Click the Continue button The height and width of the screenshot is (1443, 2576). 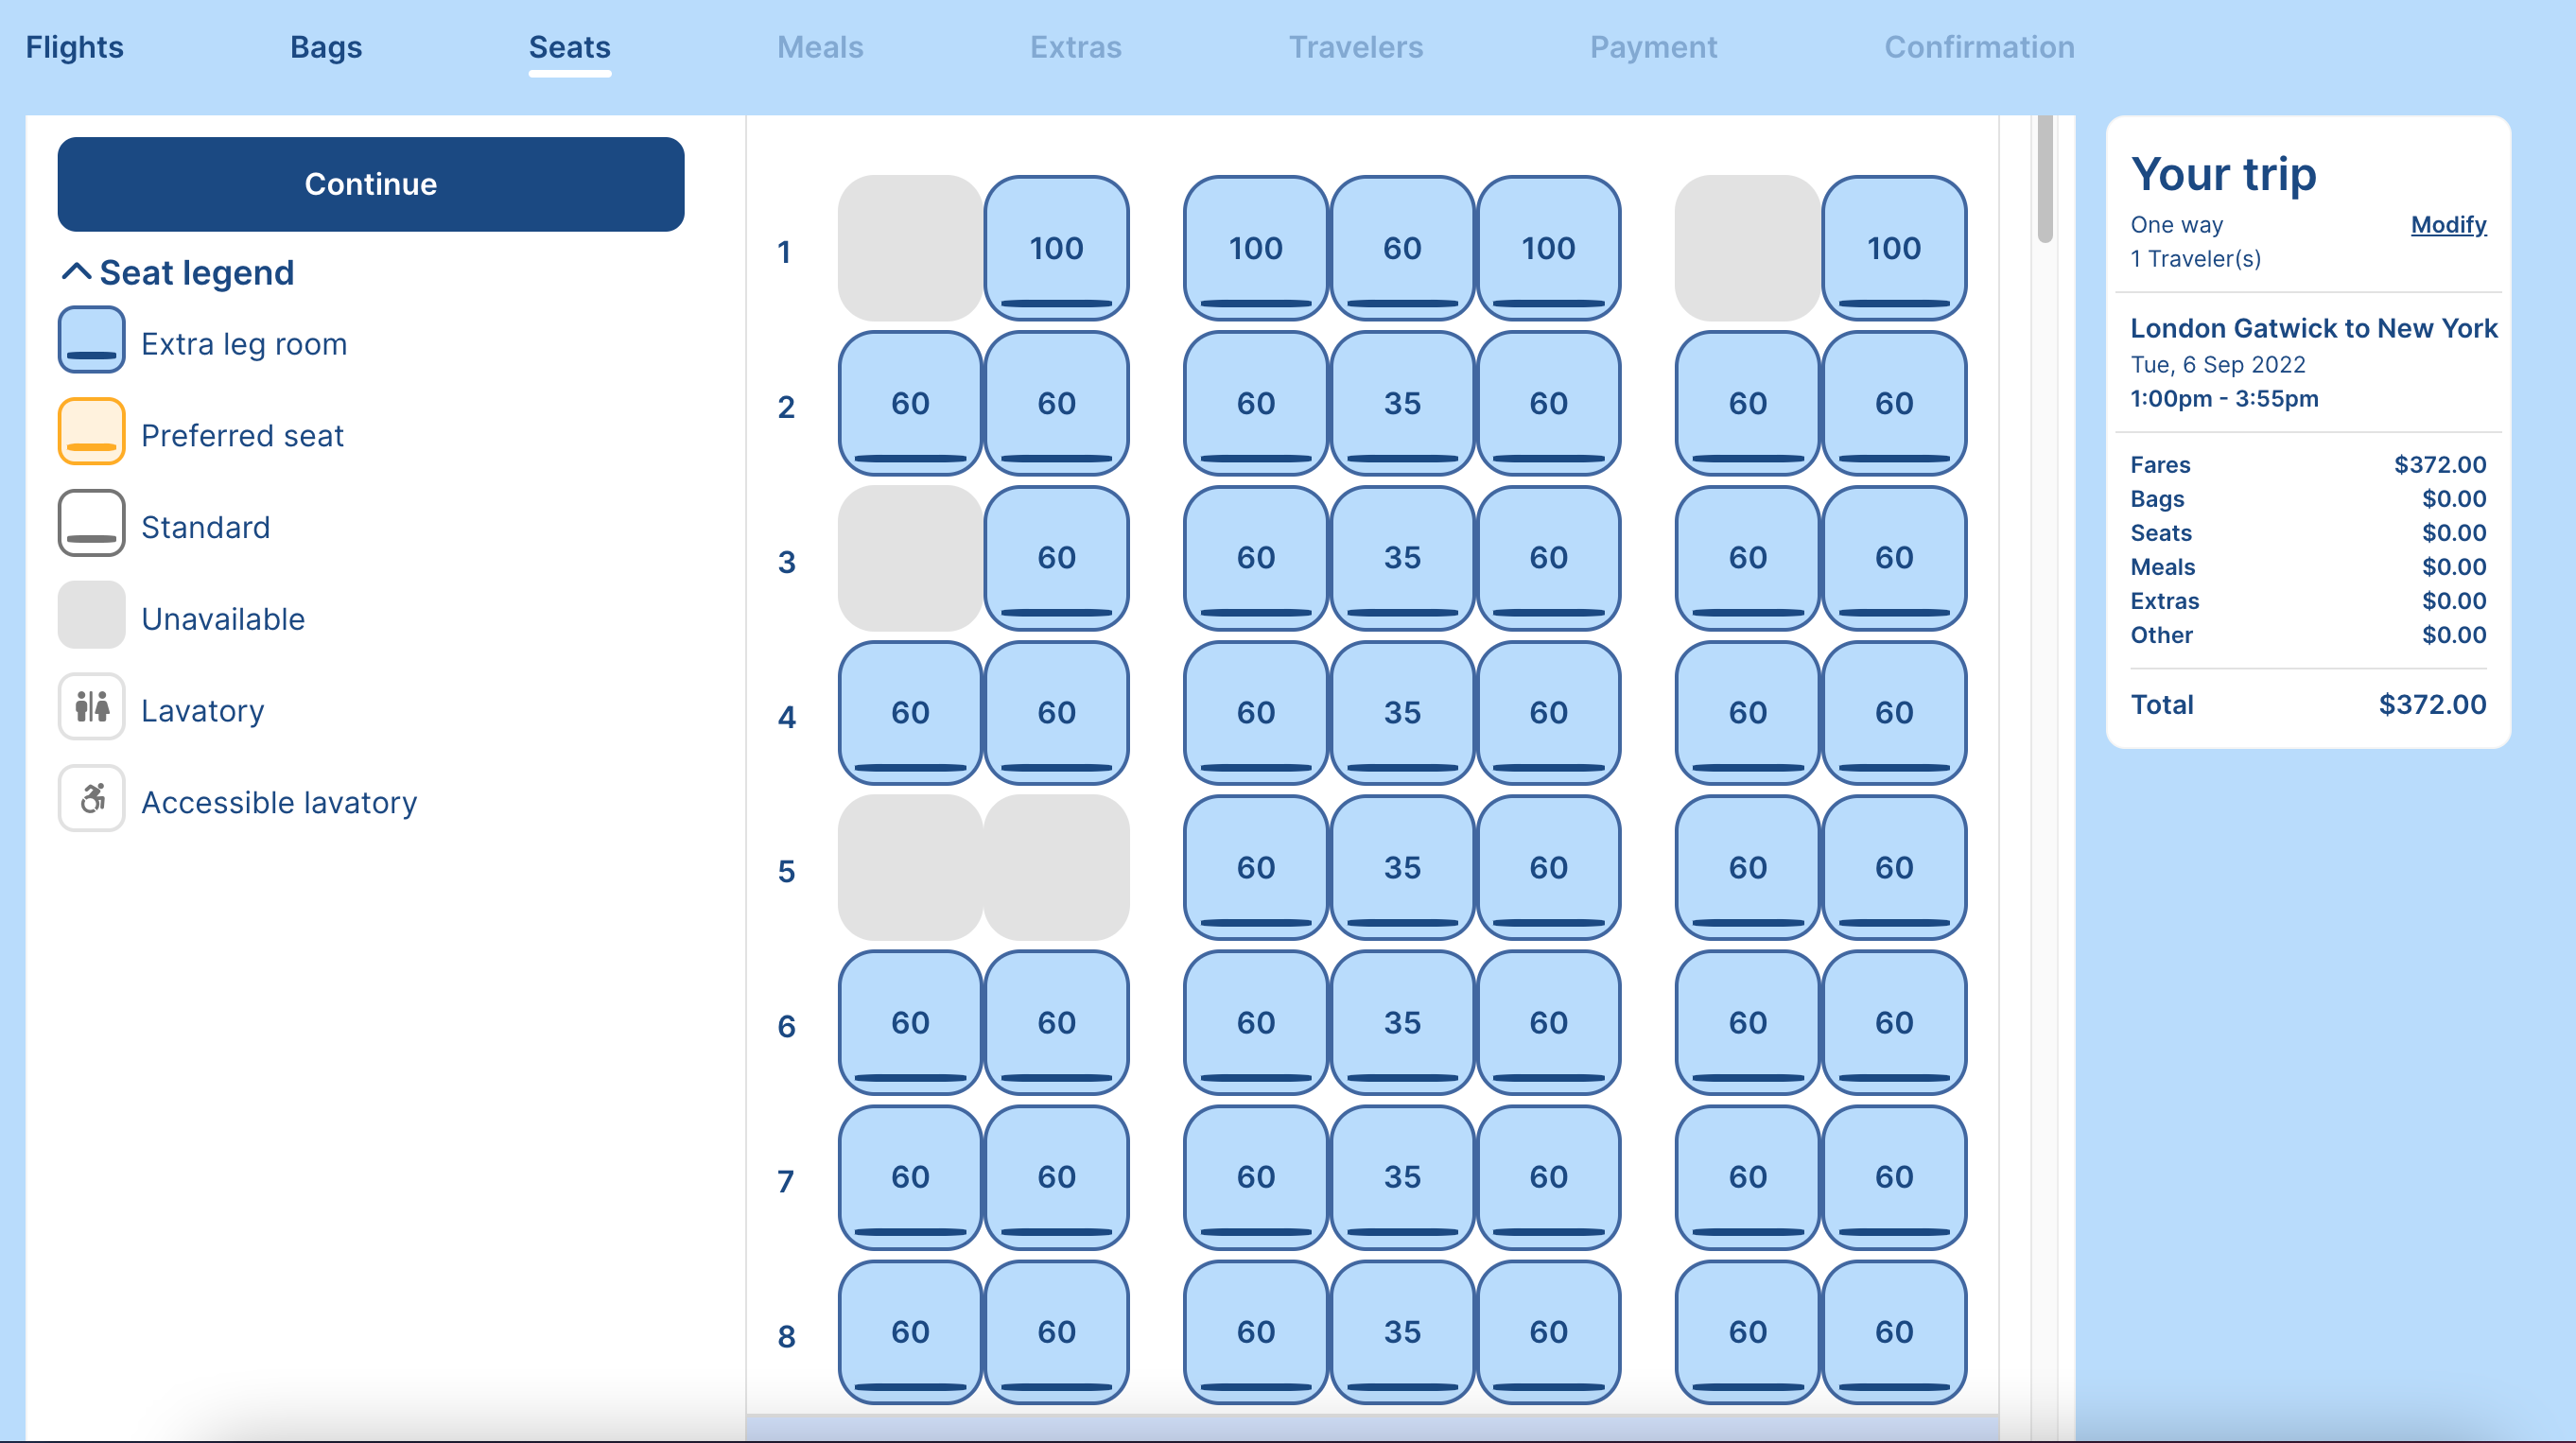(370, 183)
